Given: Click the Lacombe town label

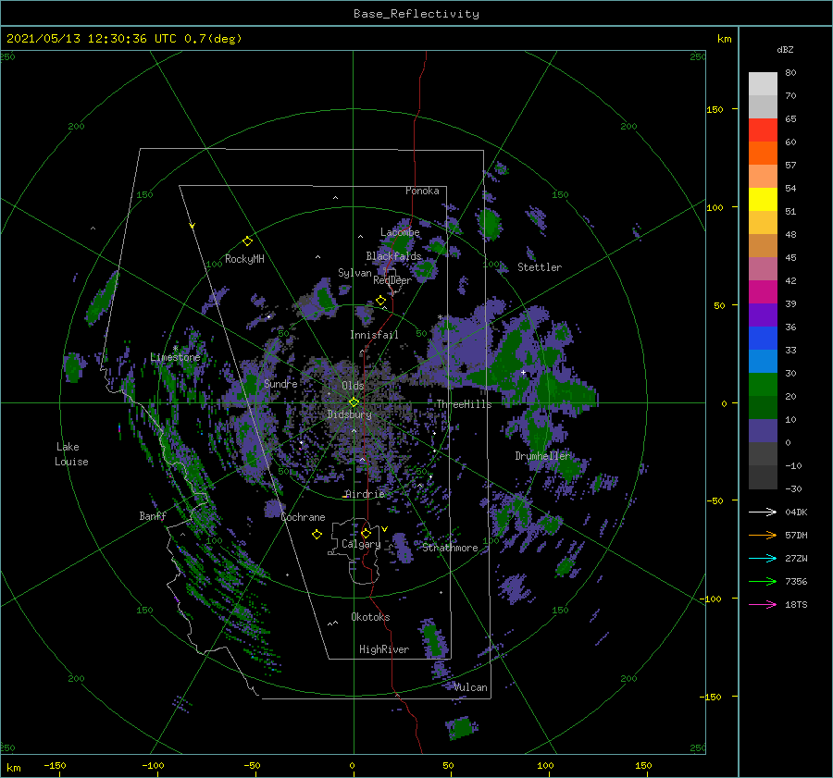Looking at the screenshot, I should (400, 232).
